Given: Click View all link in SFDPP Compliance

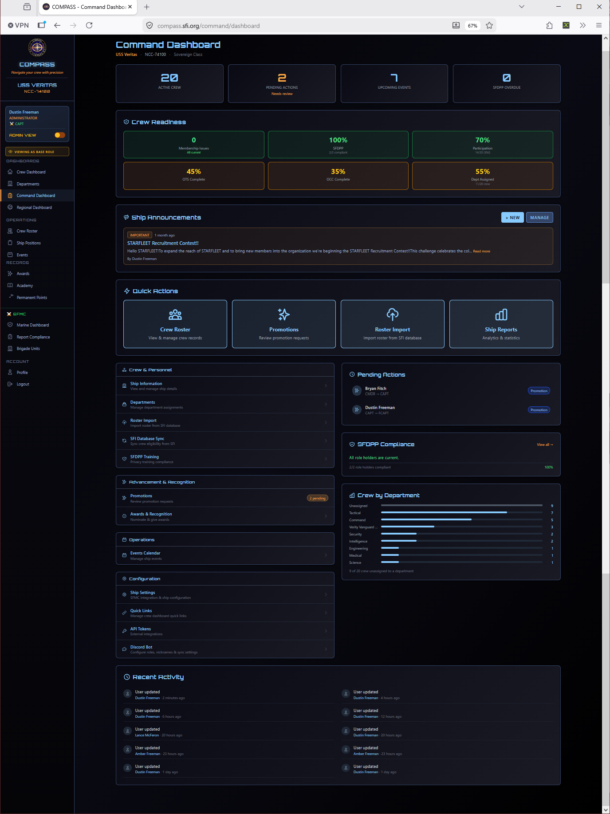Looking at the screenshot, I should click(x=545, y=444).
